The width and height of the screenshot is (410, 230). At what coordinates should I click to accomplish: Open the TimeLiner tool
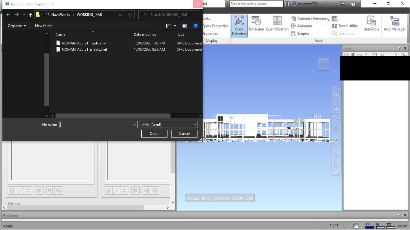click(256, 24)
